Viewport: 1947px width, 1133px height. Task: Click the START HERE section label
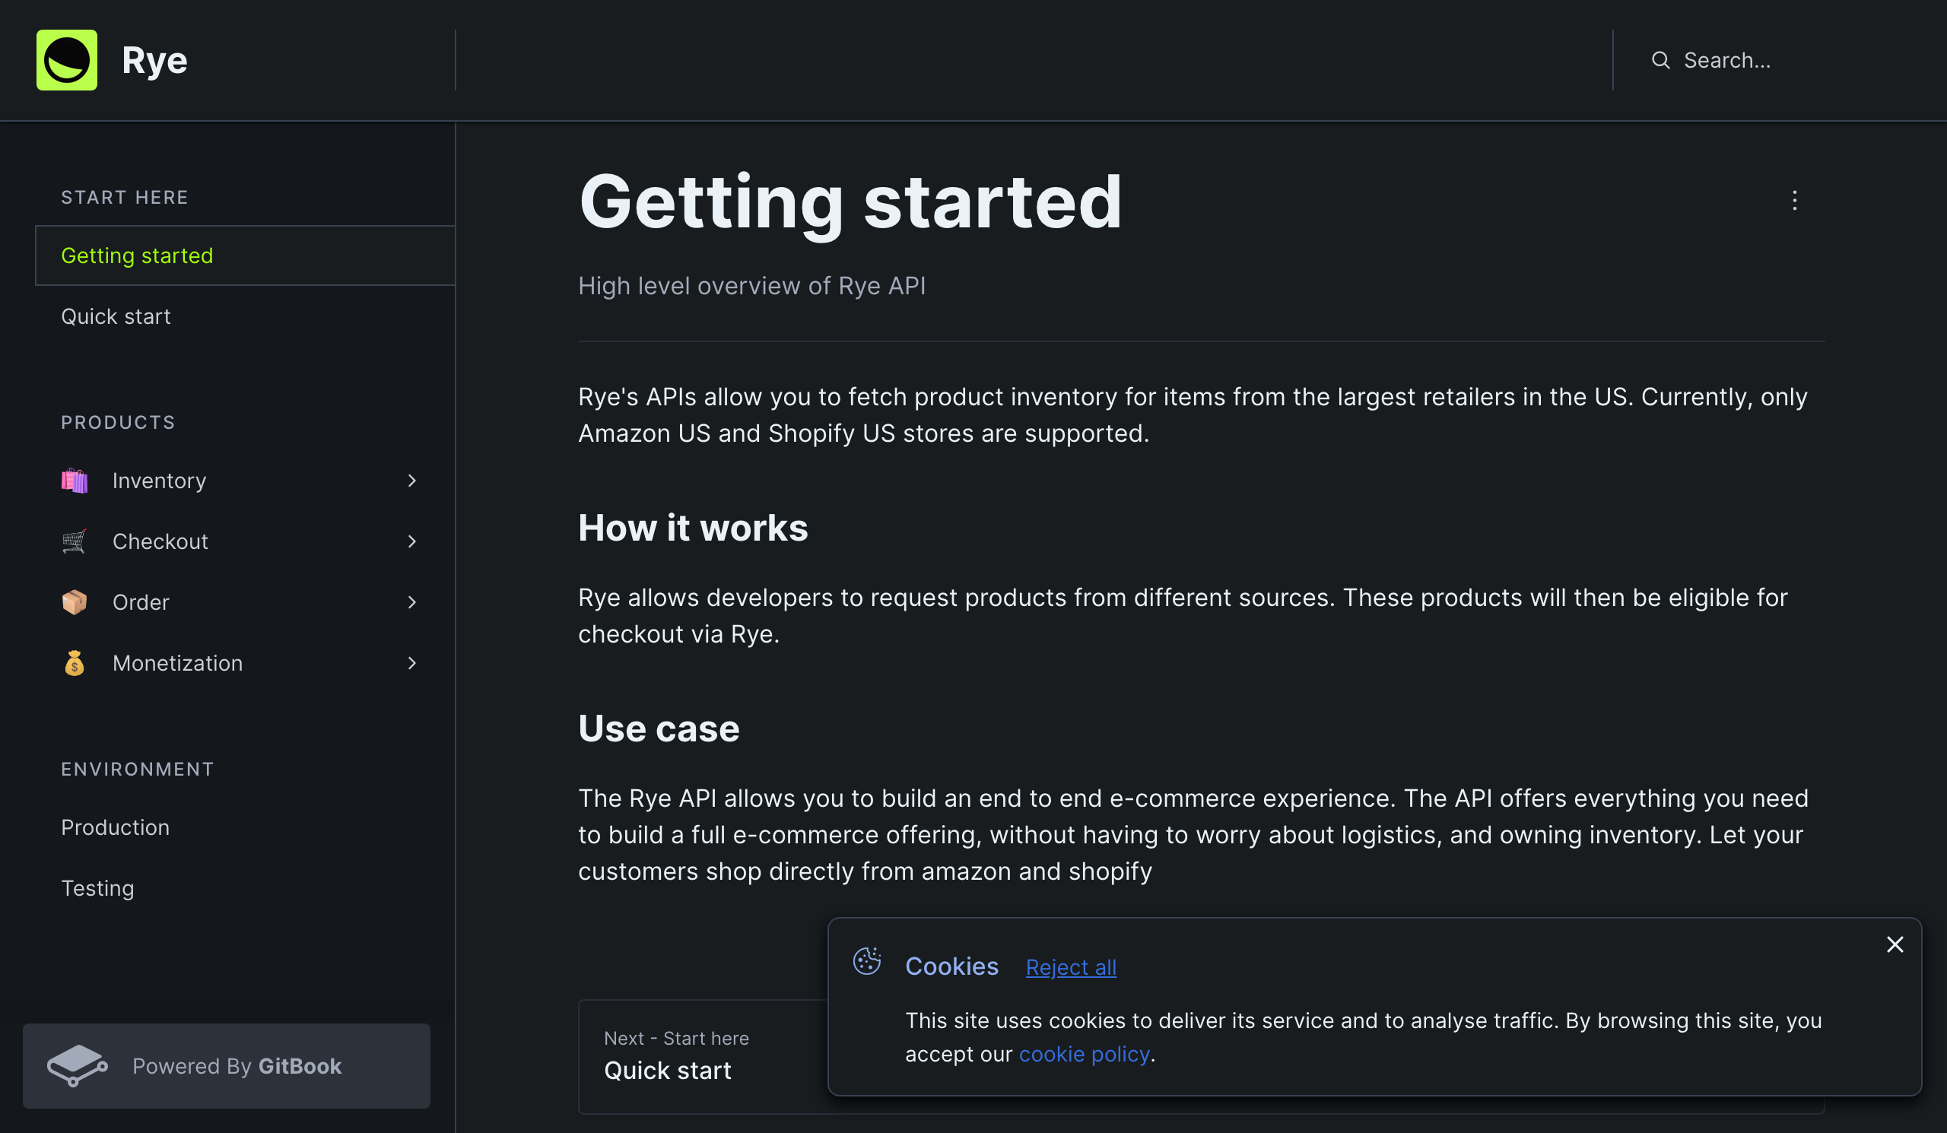point(125,198)
